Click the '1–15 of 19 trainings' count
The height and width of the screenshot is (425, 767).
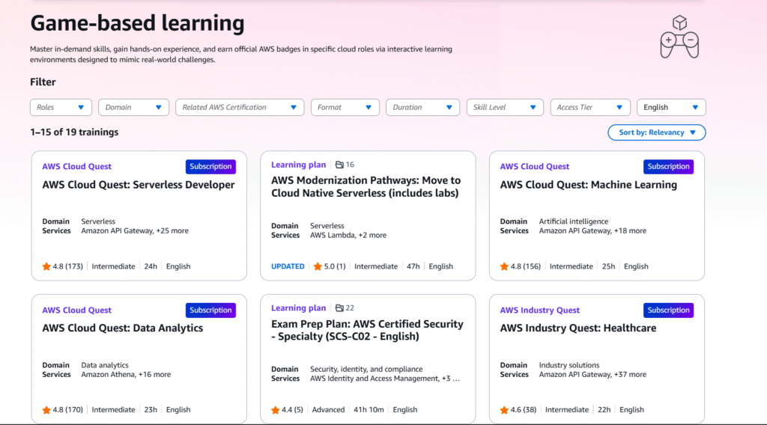pyautogui.click(x=74, y=132)
